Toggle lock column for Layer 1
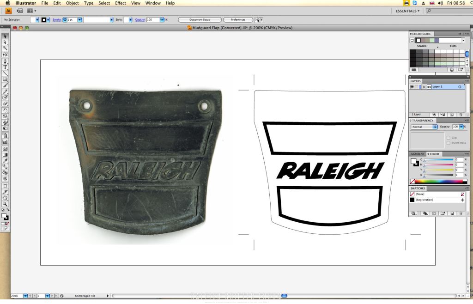The width and height of the screenshot is (473, 304). pyautogui.click(x=417, y=87)
